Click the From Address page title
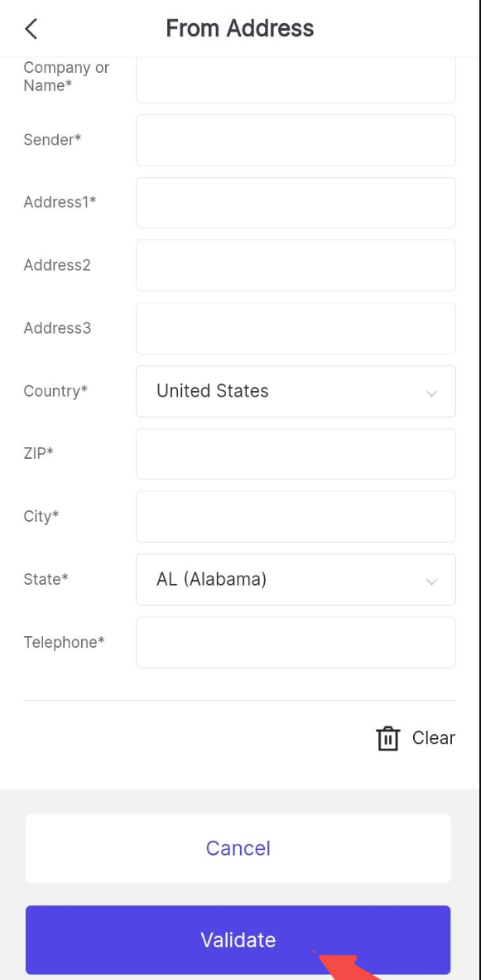 tap(240, 29)
